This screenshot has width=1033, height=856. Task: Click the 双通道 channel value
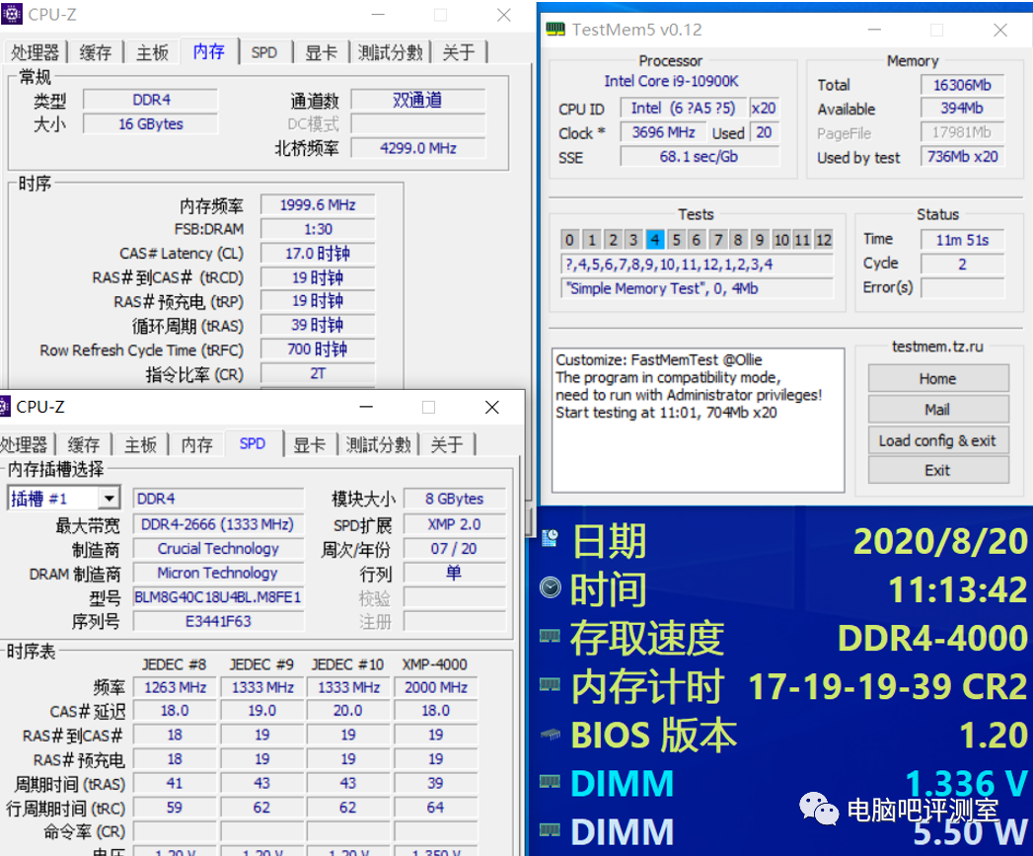pos(418,100)
